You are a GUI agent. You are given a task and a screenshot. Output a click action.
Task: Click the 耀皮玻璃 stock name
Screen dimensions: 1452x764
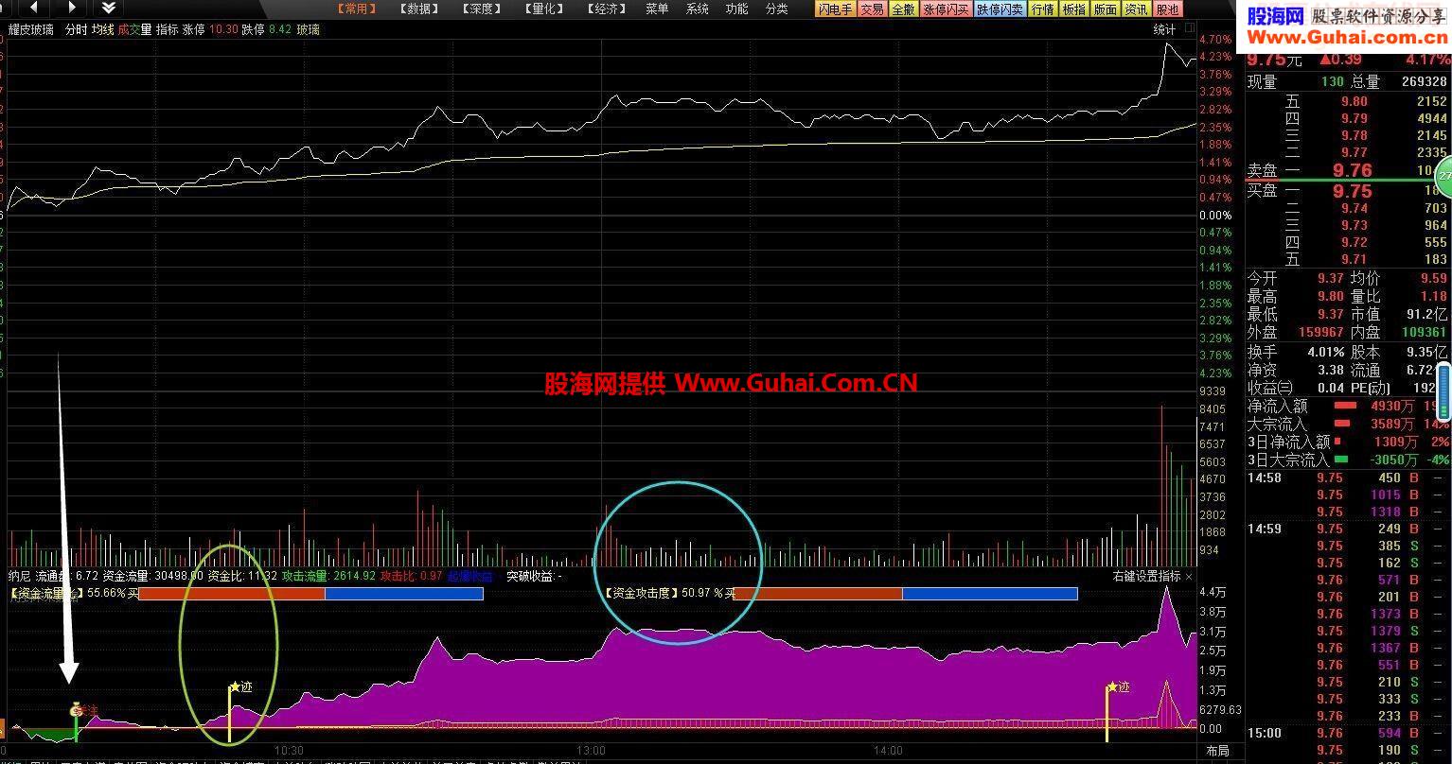click(x=31, y=29)
